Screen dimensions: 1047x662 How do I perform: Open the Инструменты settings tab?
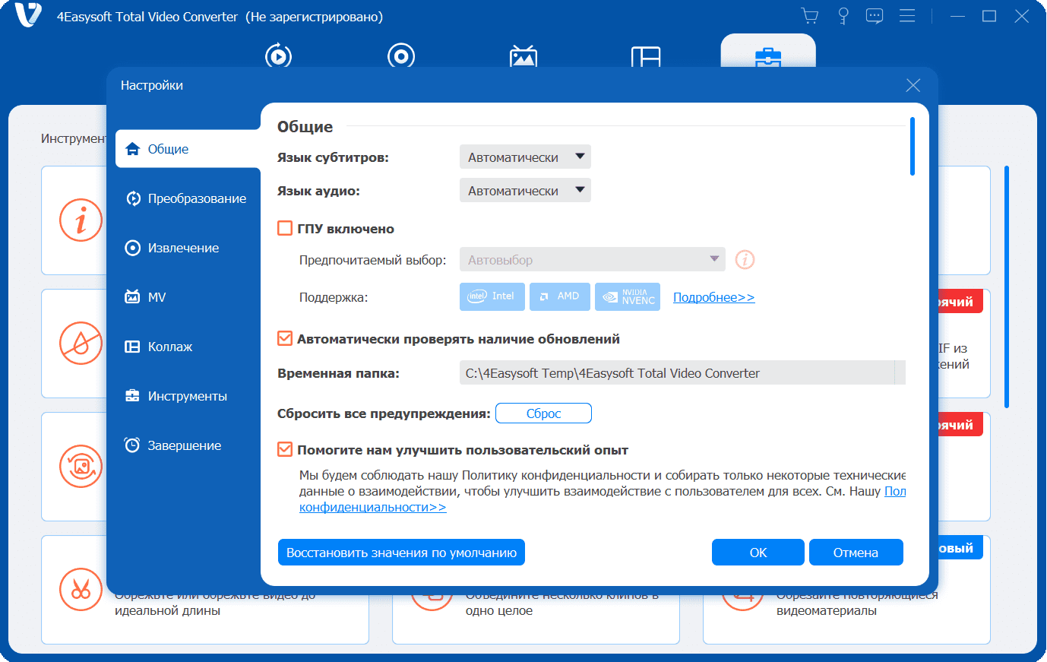188,396
